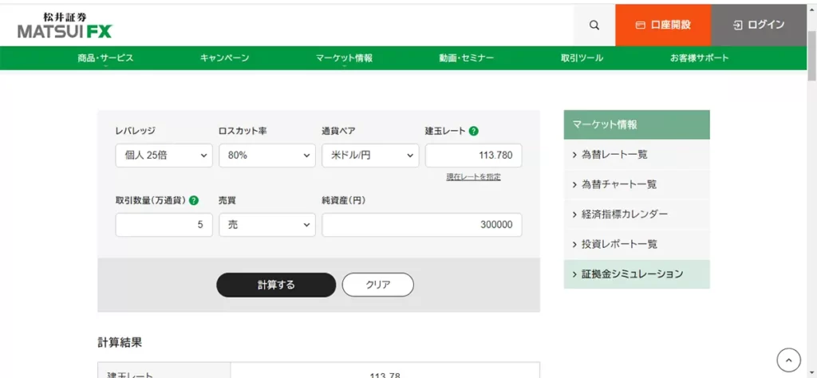Open the キャンペーン menu item
The image size is (817, 378).
point(224,57)
